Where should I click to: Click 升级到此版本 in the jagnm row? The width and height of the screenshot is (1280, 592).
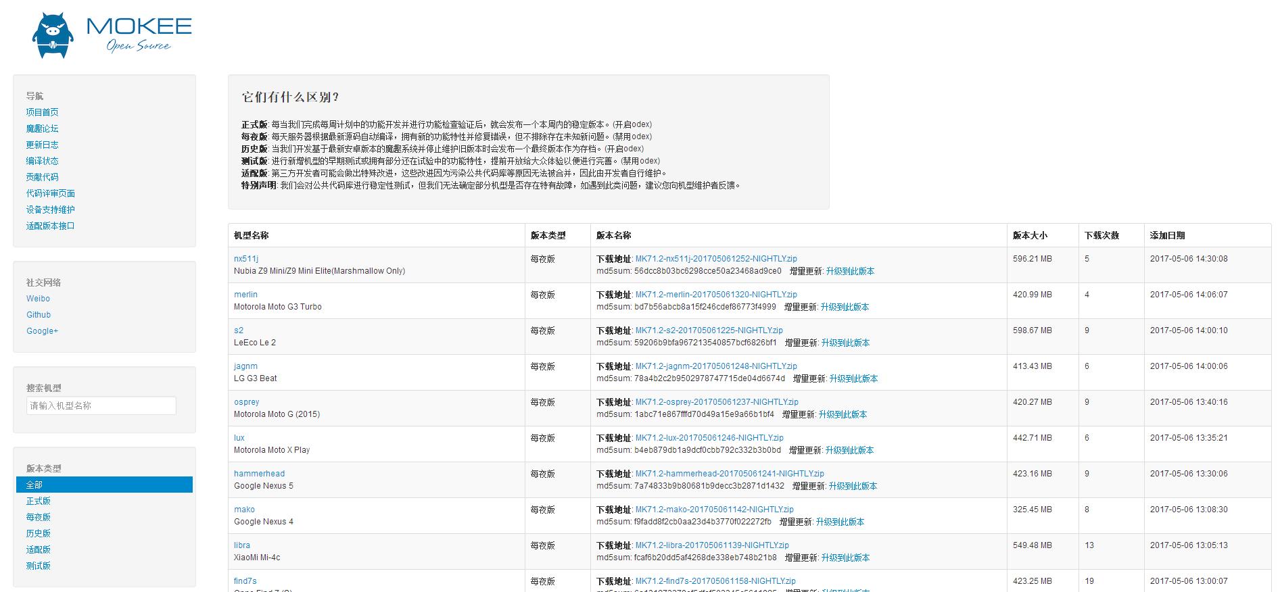(853, 378)
